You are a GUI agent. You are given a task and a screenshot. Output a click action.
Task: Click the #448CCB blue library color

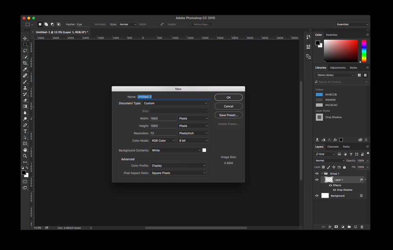coord(319,95)
